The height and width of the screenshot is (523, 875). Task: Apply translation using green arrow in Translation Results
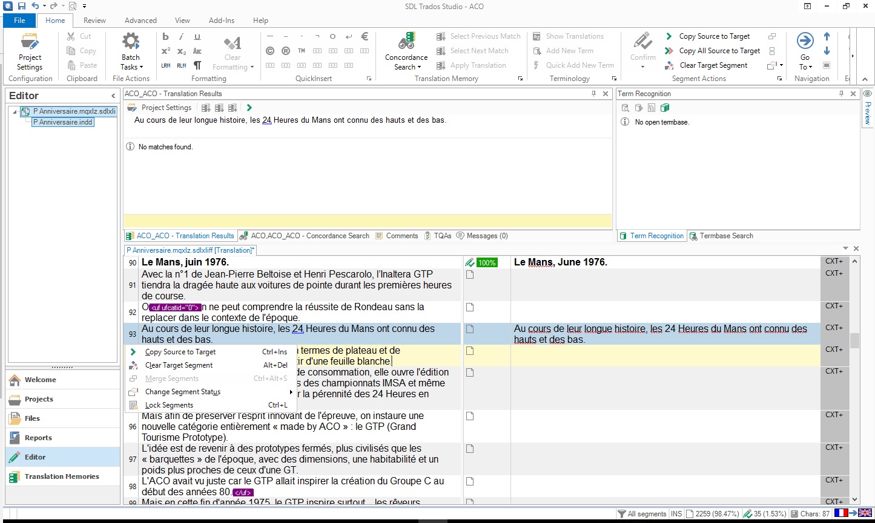[x=249, y=108]
